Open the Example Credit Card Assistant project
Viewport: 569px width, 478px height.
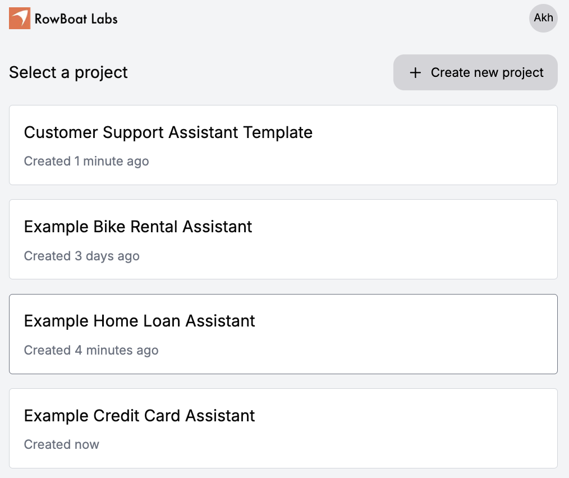tap(283, 428)
